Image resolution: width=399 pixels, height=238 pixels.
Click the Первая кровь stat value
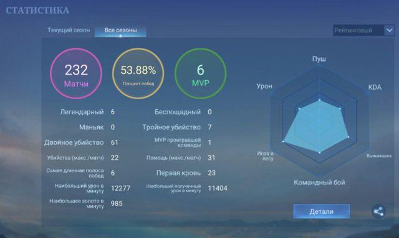pyautogui.click(x=211, y=173)
